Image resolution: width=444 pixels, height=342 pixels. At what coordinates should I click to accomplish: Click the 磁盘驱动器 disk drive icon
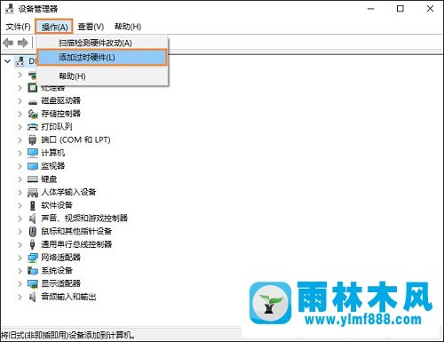click(33, 101)
